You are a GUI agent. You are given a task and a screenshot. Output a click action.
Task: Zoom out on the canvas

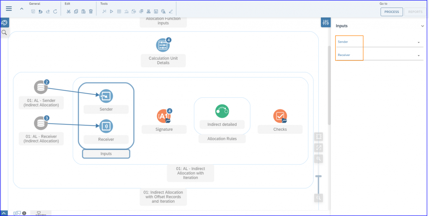pyautogui.click(x=319, y=198)
